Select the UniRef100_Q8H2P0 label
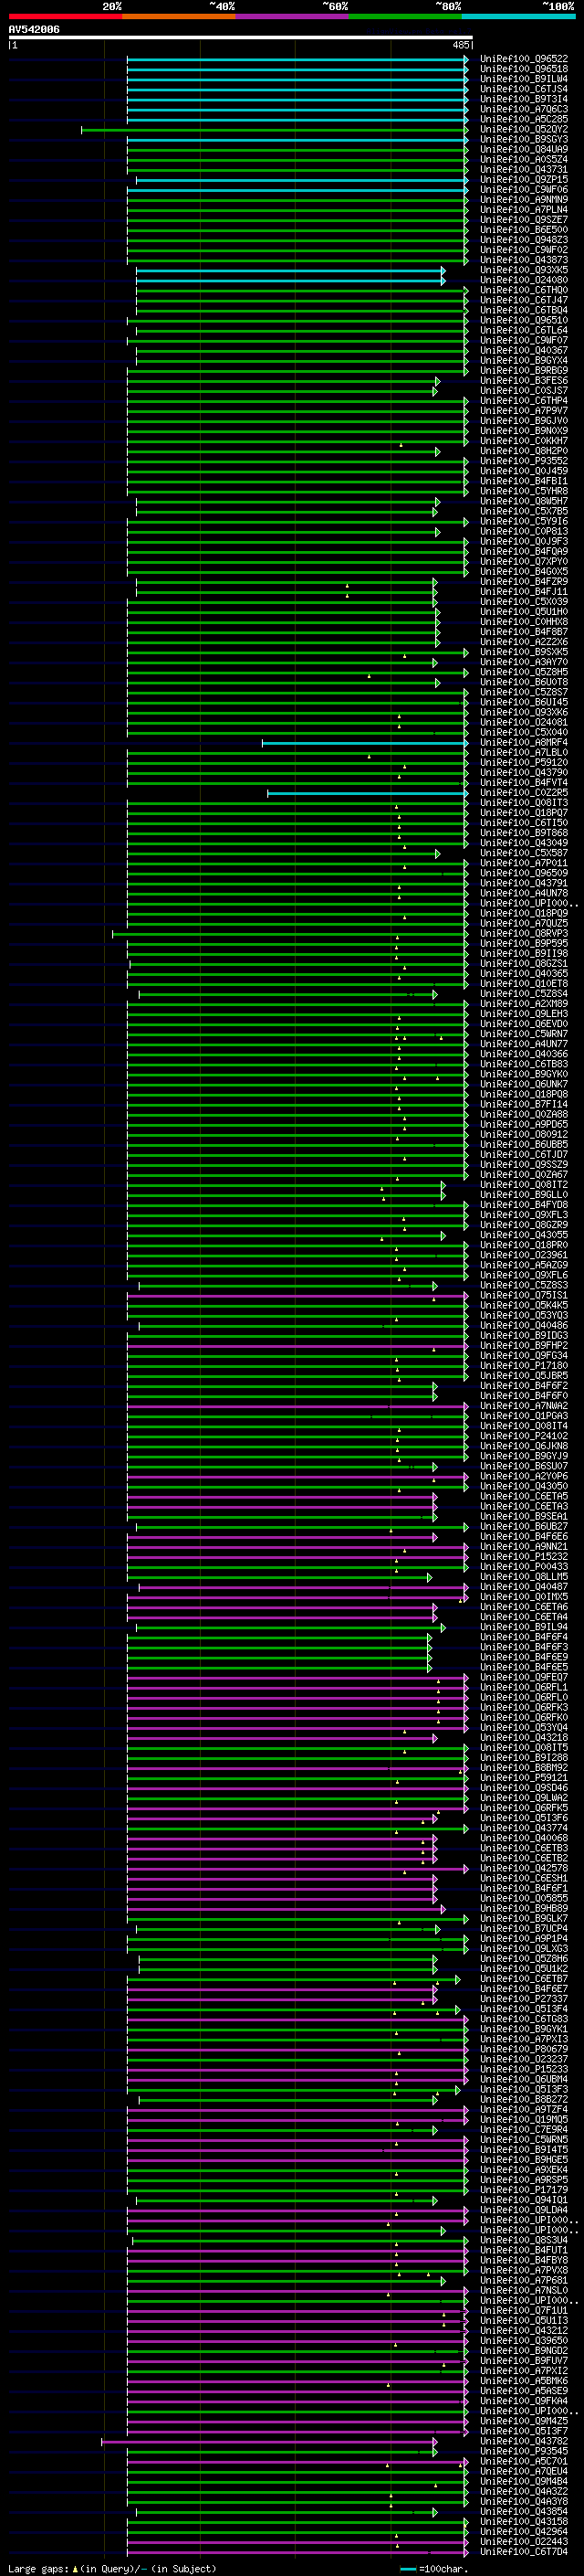584x2576 pixels. click(523, 451)
